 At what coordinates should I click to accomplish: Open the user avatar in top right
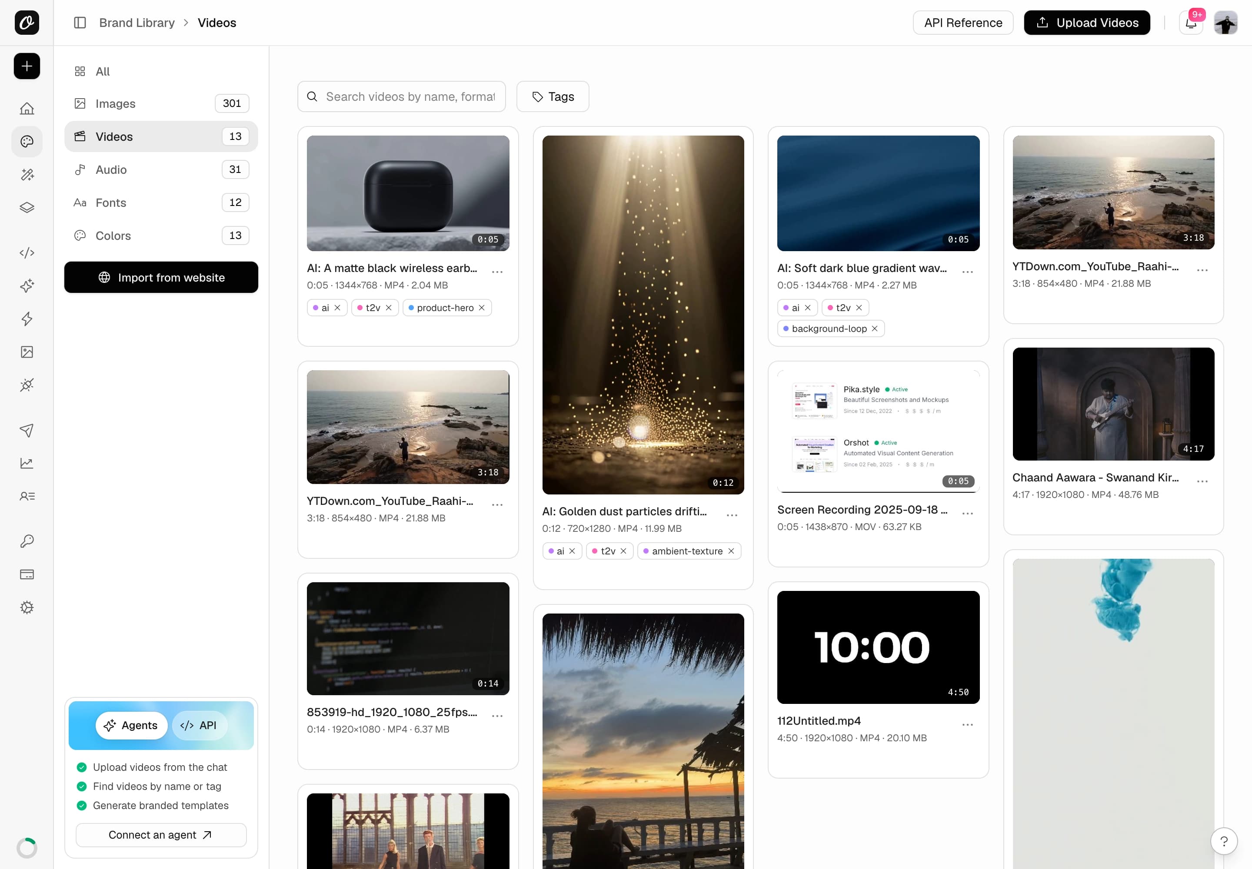pos(1225,23)
